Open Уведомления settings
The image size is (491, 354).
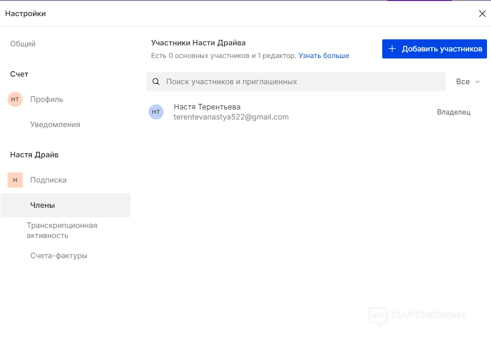point(55,125)
